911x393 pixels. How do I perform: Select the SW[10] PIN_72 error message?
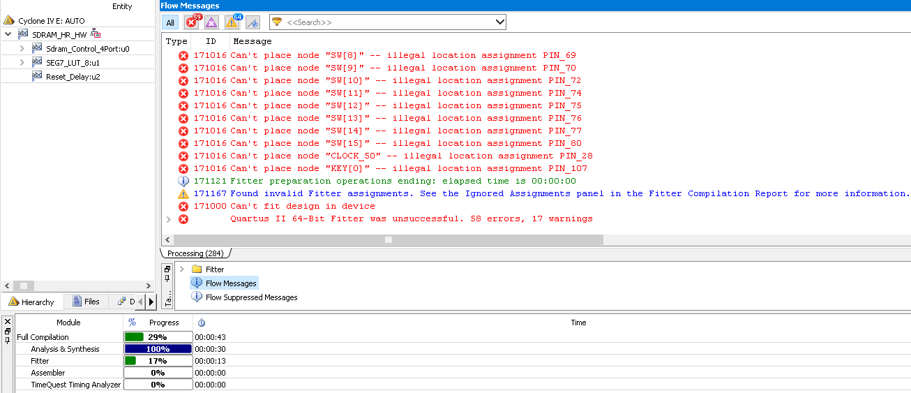(x=406, y=80)
